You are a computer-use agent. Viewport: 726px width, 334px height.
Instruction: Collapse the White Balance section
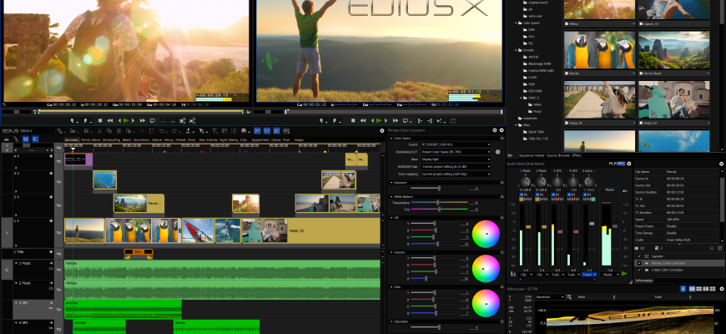tap(391, 196)
